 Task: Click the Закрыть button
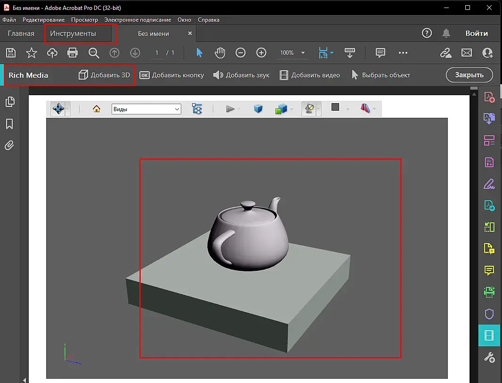point(469,75)
